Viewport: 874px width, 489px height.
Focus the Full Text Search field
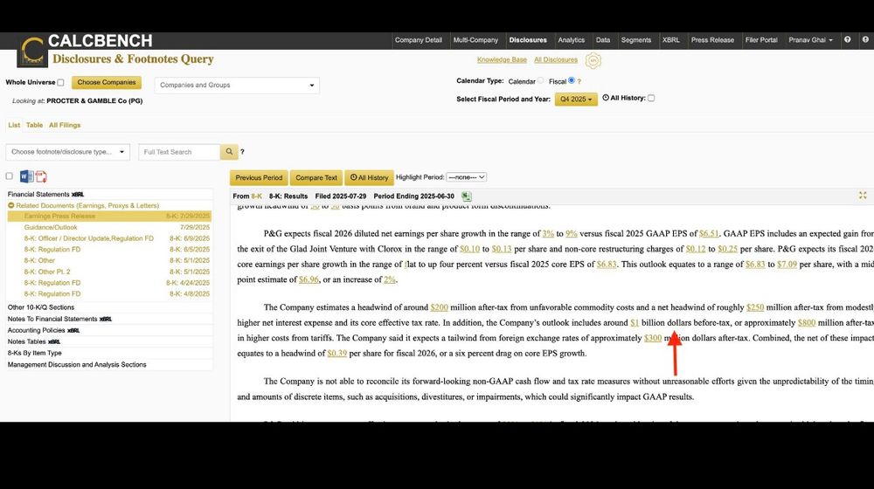[179, 151]
